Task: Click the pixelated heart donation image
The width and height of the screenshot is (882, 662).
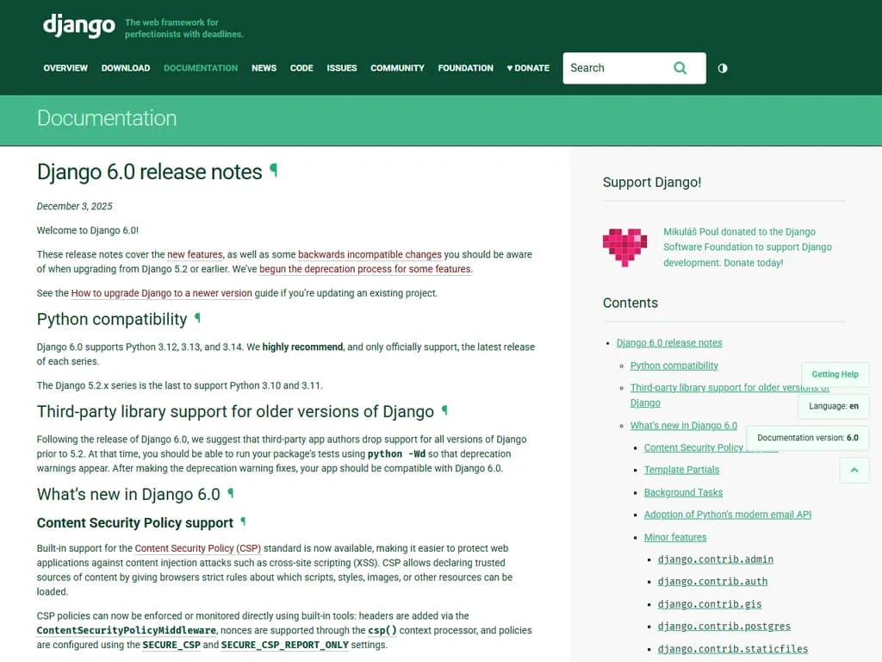Action: pos(624,247)
